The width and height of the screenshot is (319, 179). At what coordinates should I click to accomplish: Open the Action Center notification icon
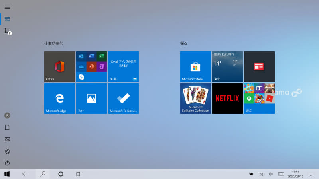pyautogui.click(x=311, y=174)
